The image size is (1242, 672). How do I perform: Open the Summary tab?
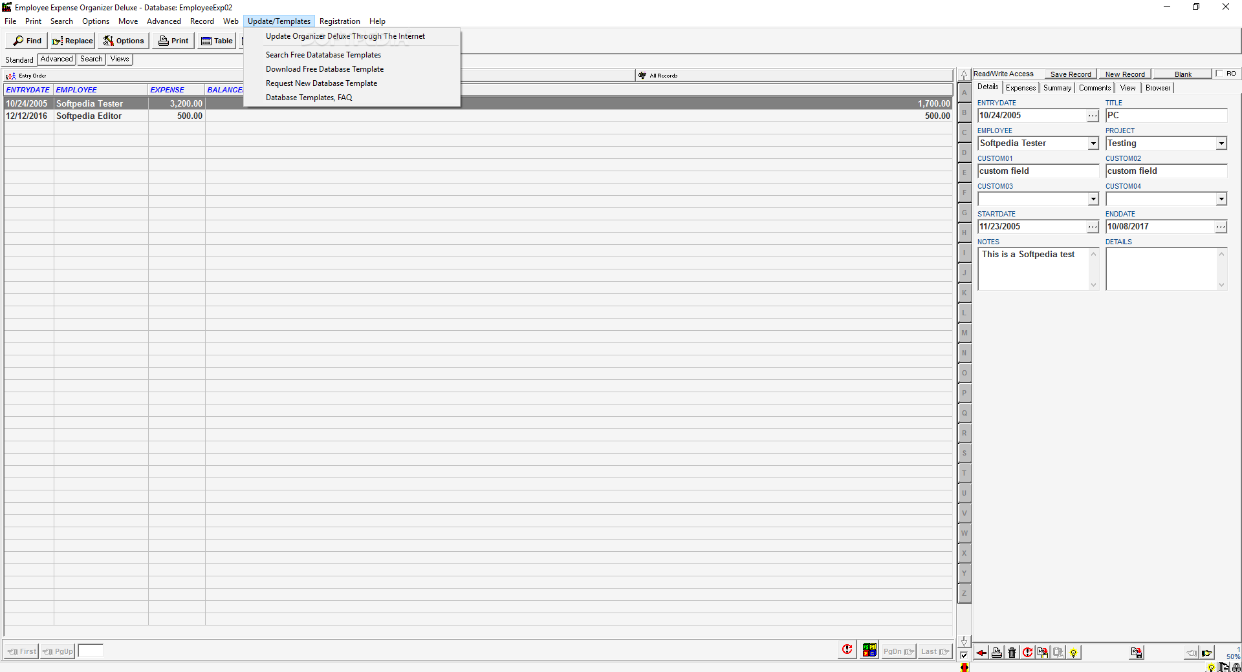click(1057, 88)
